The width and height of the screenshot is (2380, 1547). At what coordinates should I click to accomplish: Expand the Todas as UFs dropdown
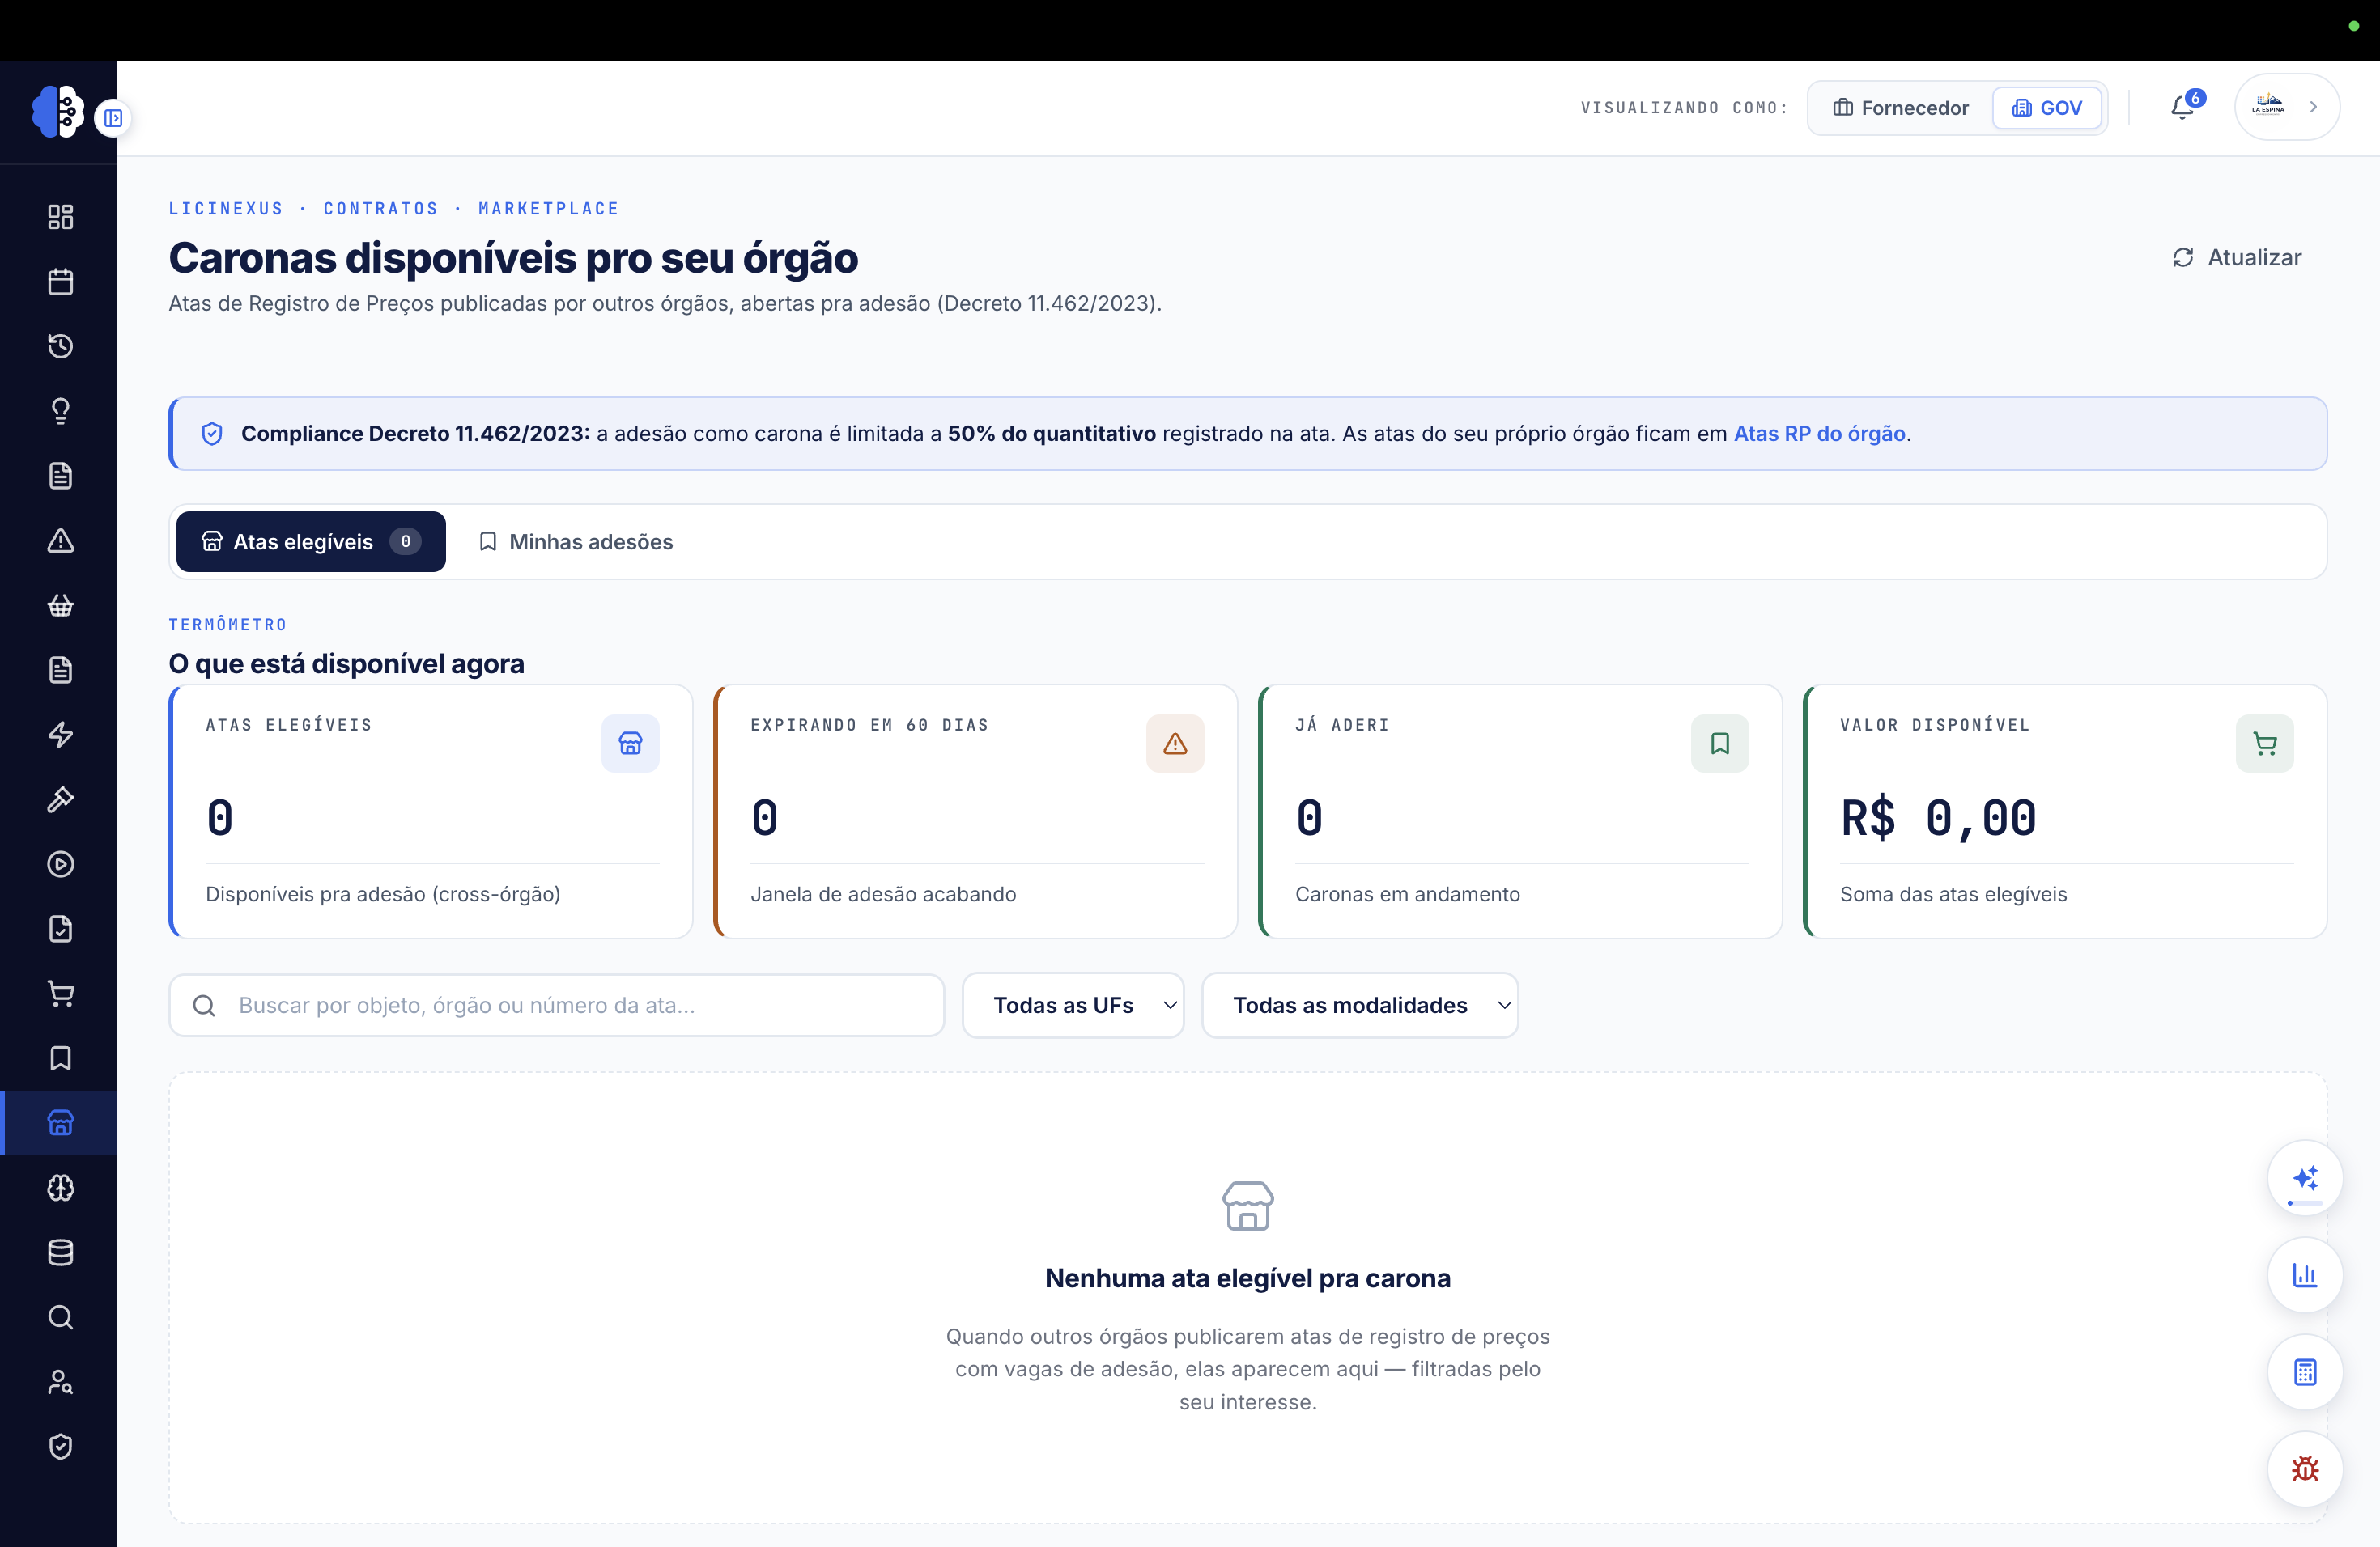click(1073, 1006)
